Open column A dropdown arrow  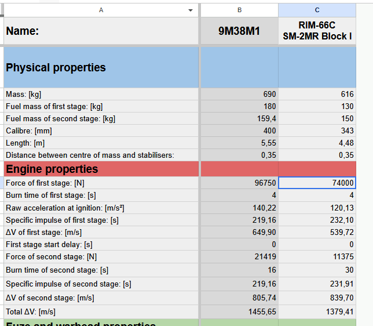click(x=191, y=10)
